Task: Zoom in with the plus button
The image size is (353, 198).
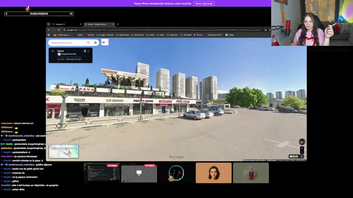Action: tap(302, 148)
